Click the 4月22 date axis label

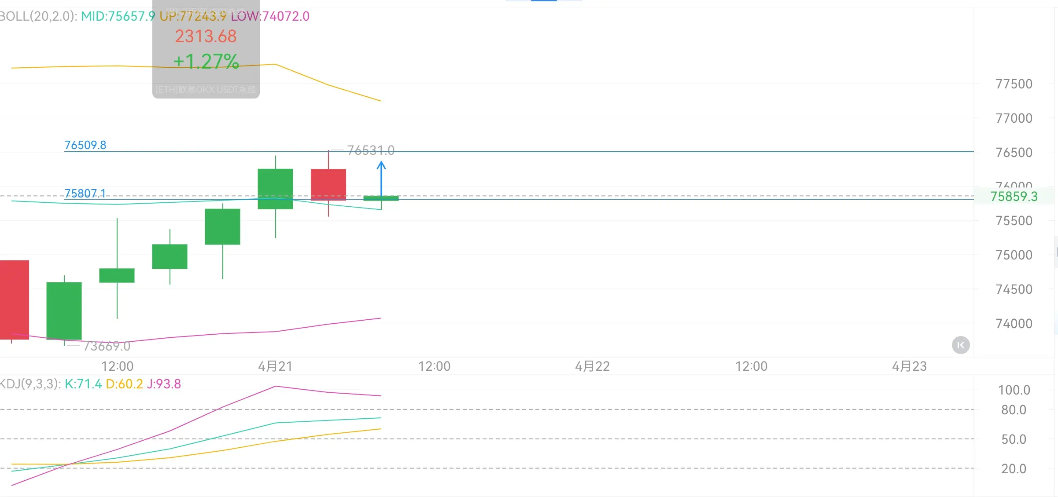592,366
